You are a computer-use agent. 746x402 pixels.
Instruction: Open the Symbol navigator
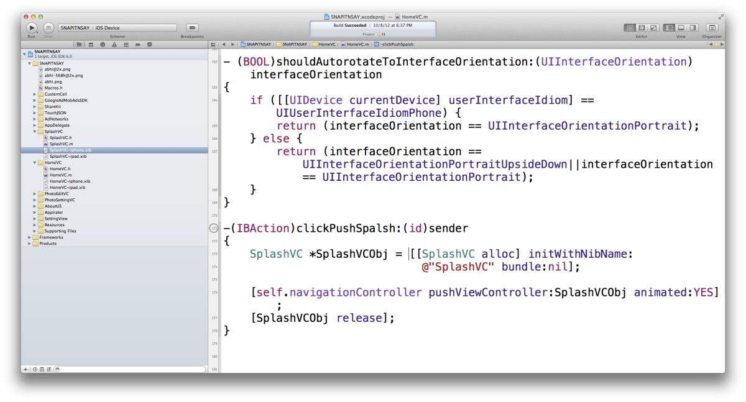[x=91, y=44]
